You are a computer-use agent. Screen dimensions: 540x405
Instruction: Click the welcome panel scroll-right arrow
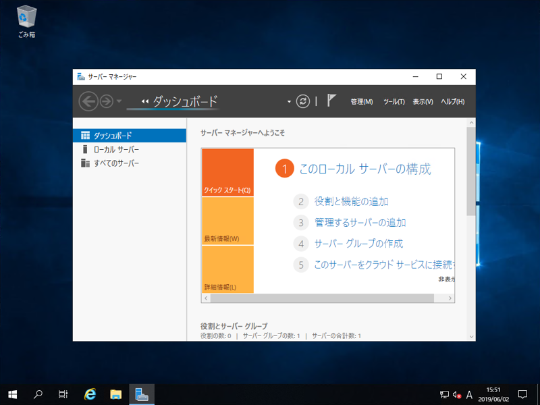(450, 298)
